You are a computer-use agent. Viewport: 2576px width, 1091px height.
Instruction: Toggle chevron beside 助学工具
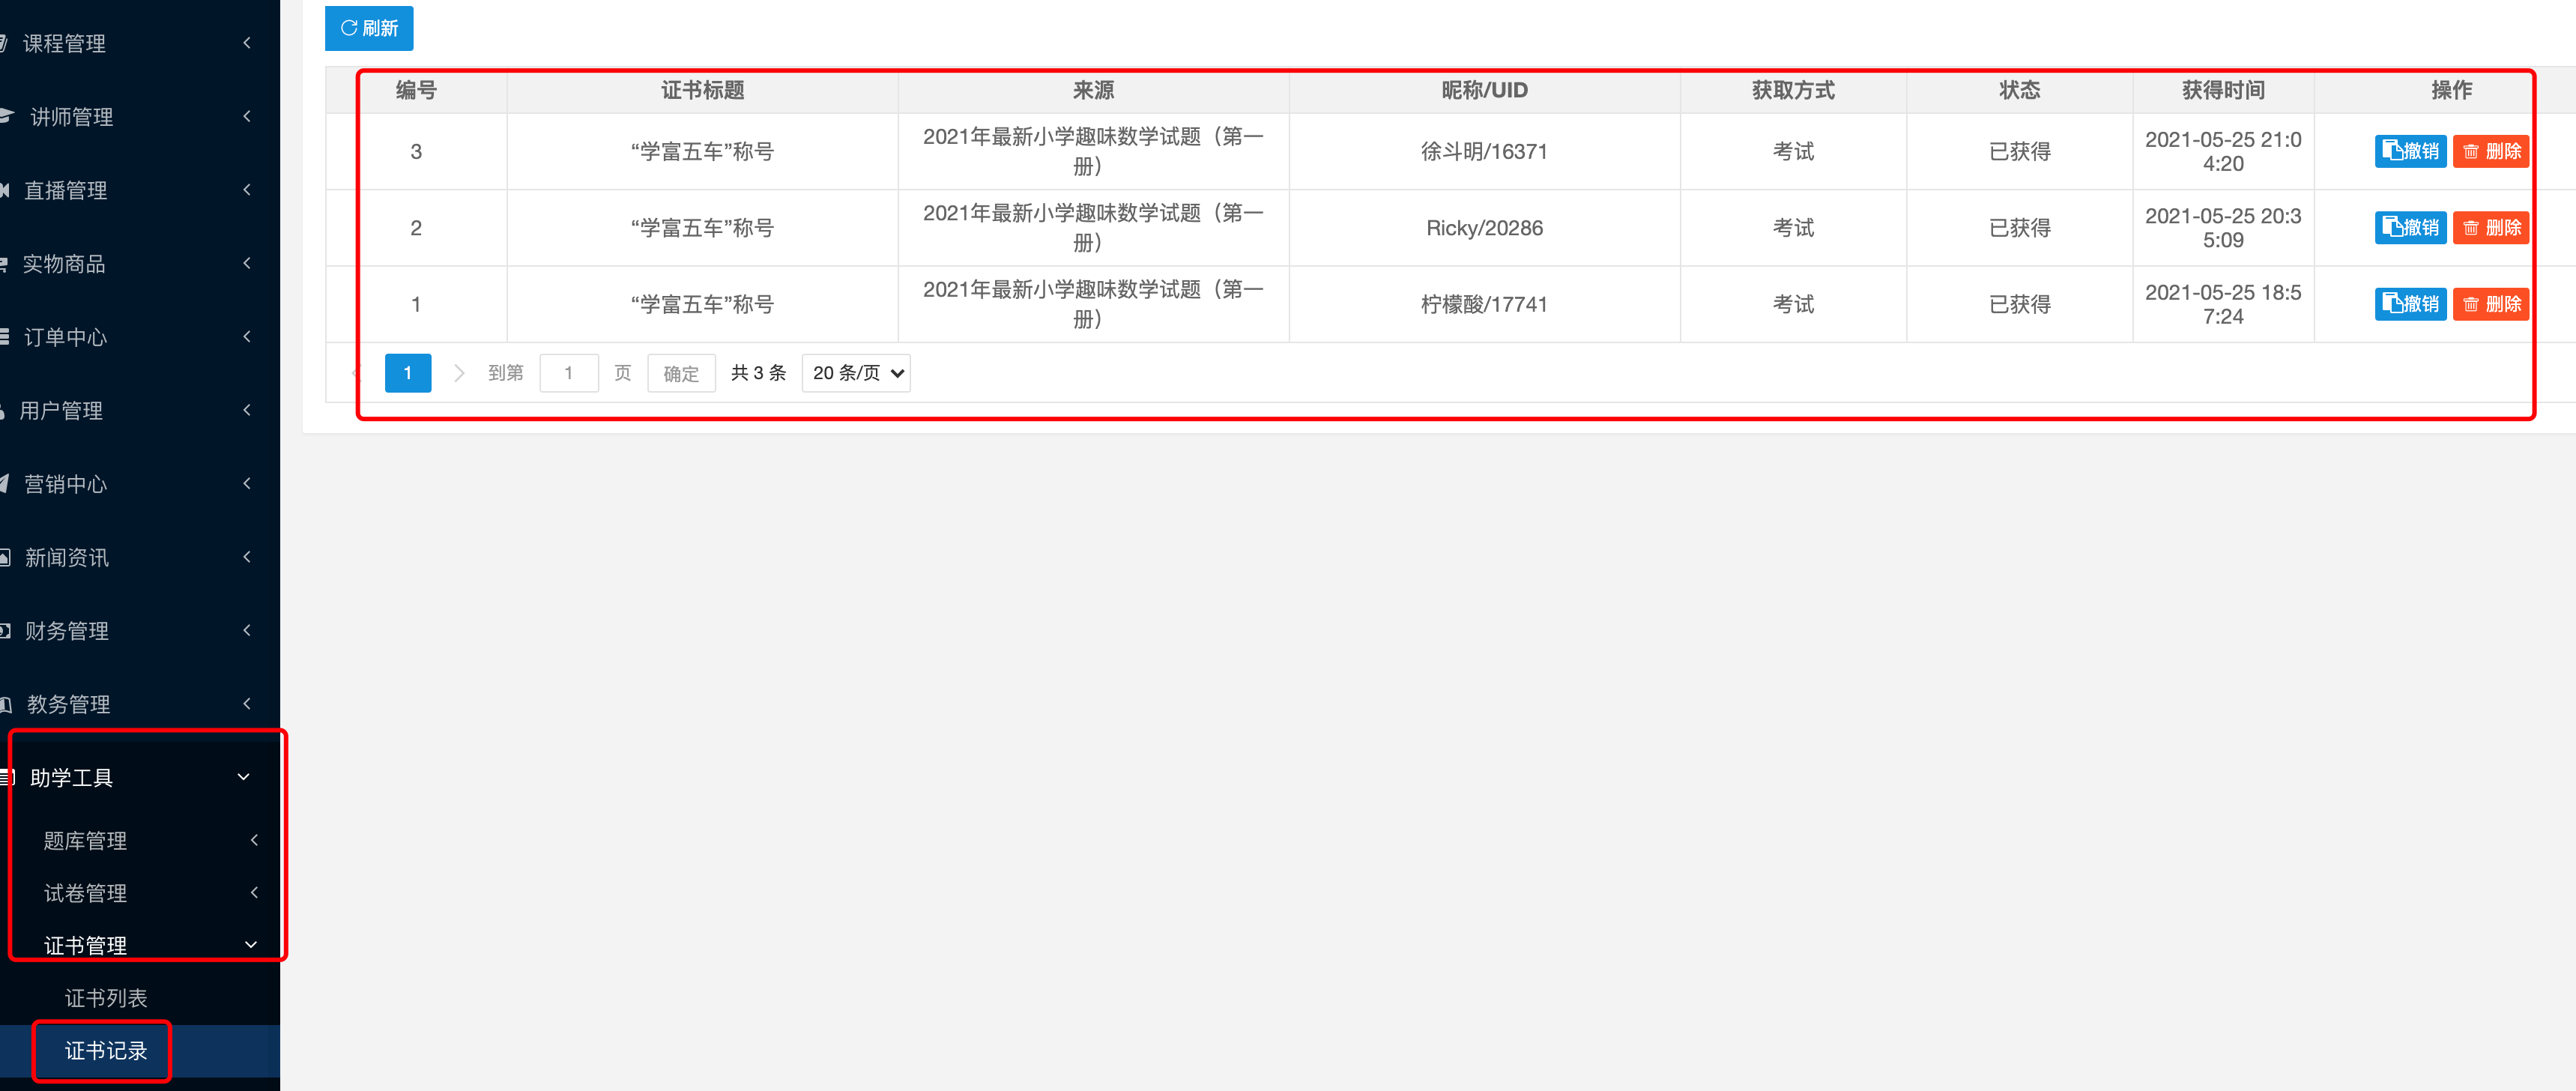pyautogui.click(x=243, y=777)
